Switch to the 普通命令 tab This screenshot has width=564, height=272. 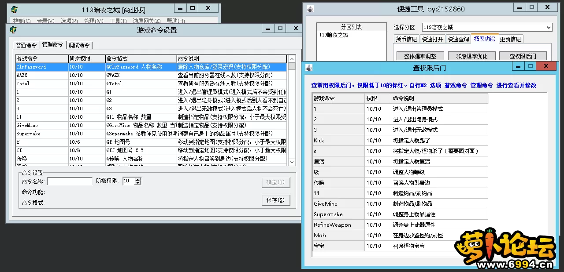[x=26, y=45]
